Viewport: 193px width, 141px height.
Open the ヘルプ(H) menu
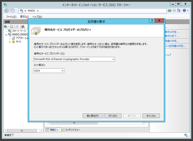[x=37, y=17]
